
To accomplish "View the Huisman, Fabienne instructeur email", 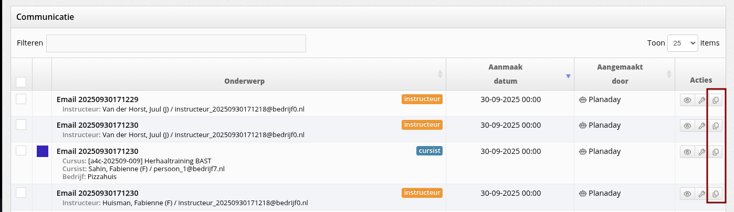I will tap(687, 194).
